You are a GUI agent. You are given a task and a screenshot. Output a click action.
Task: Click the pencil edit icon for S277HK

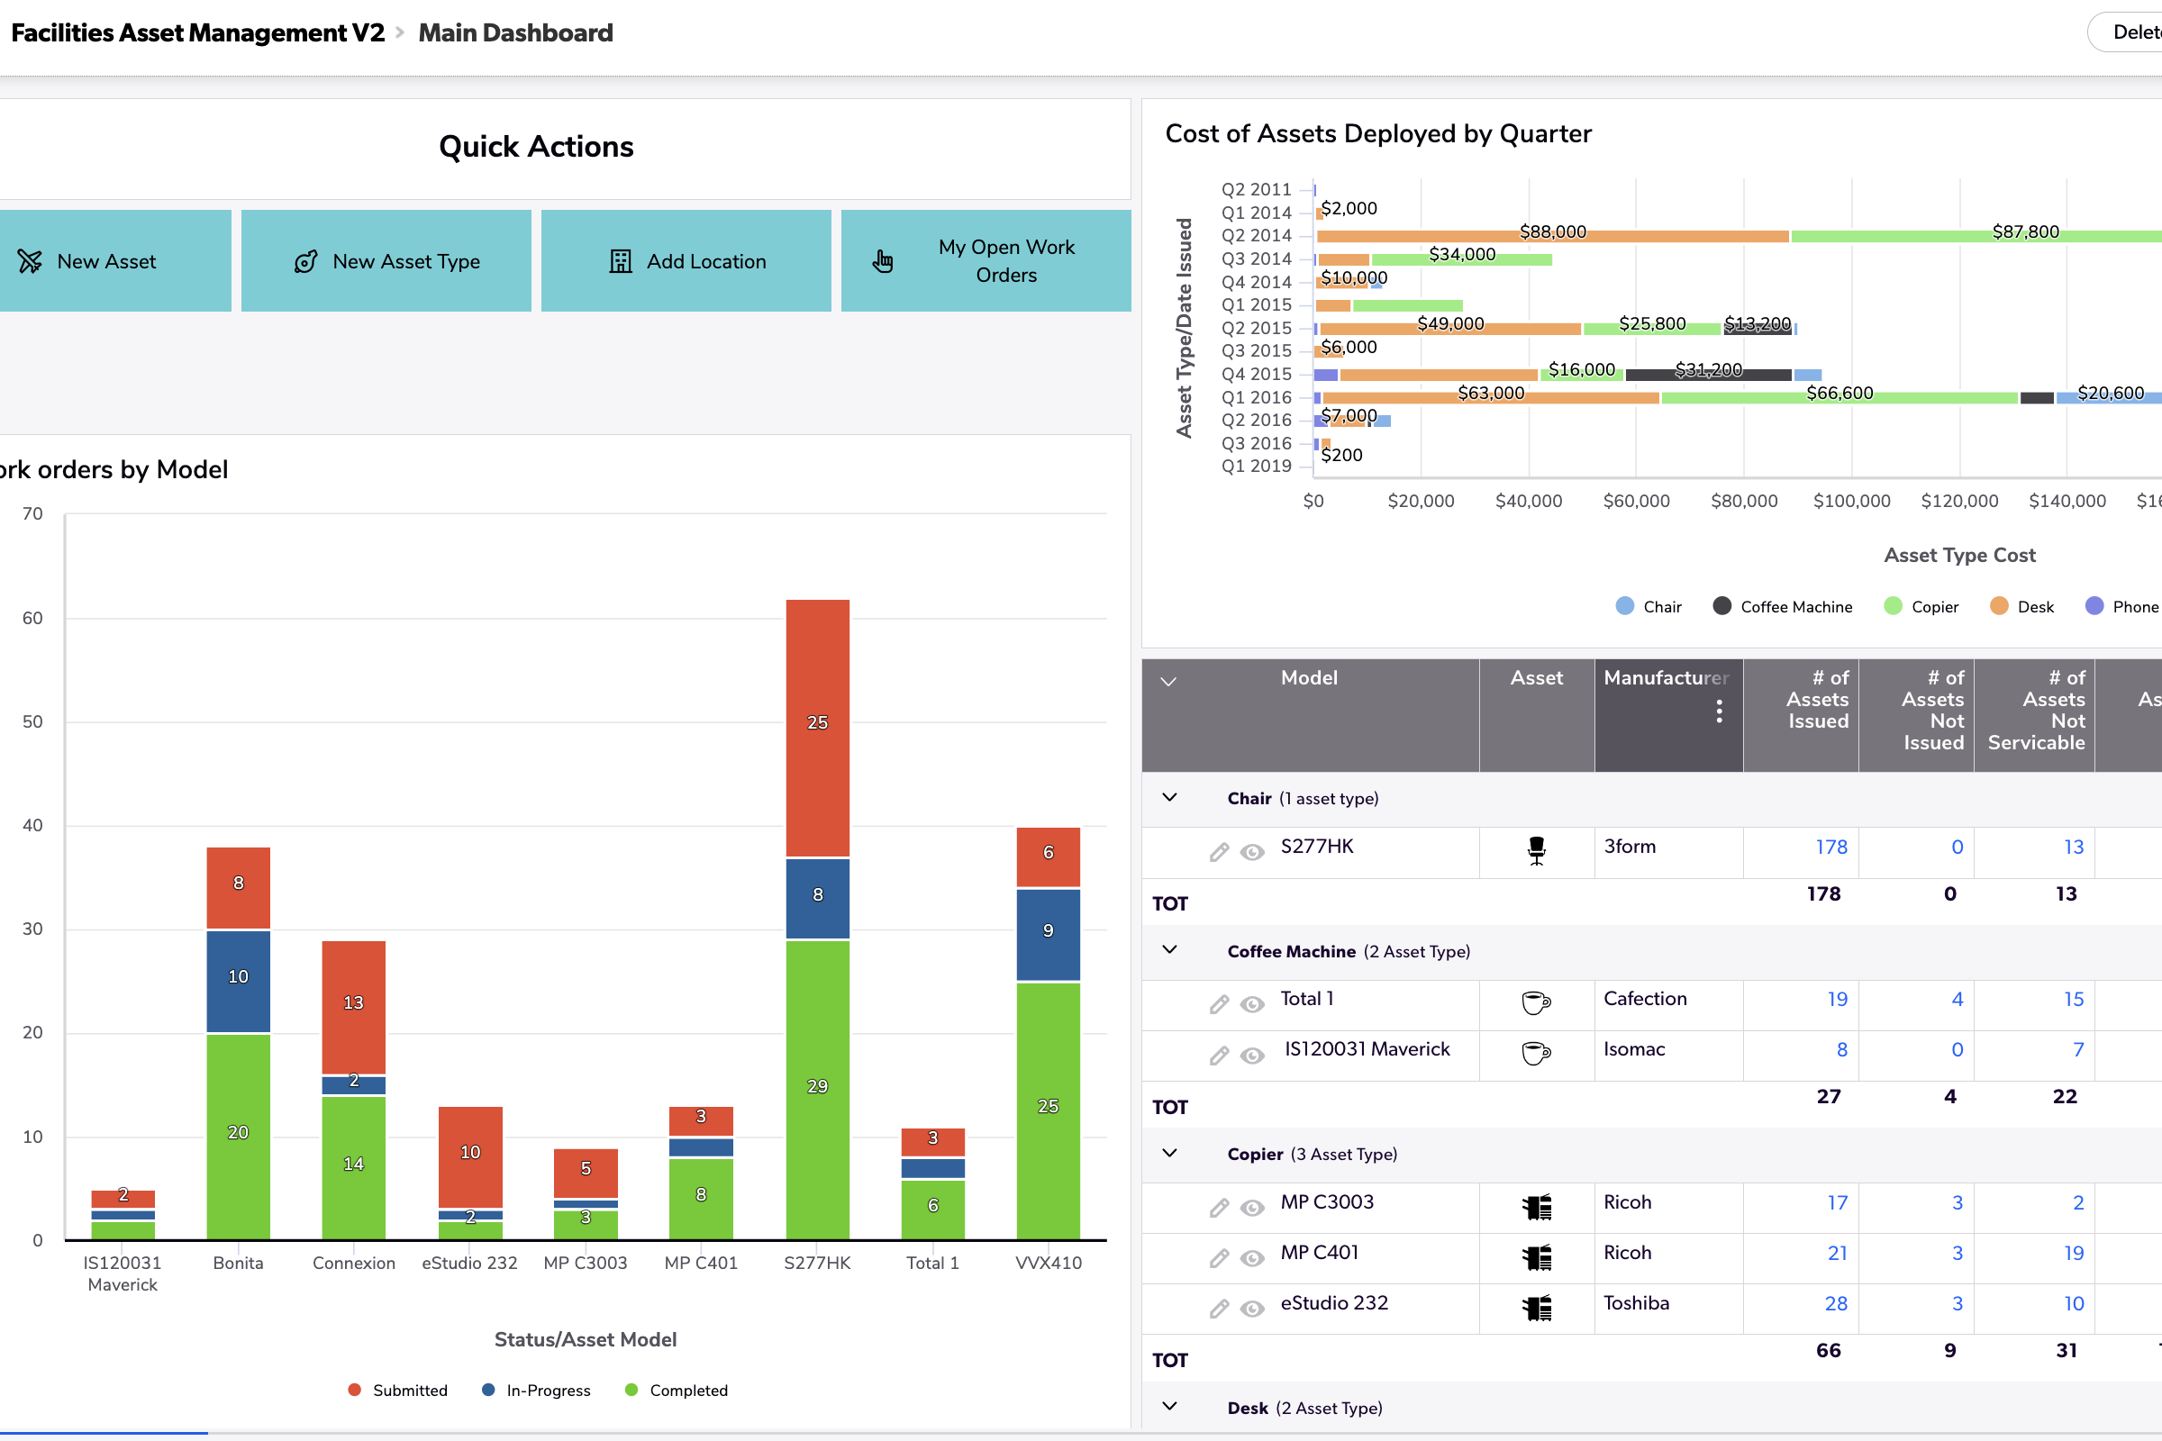click(1218, 853)
